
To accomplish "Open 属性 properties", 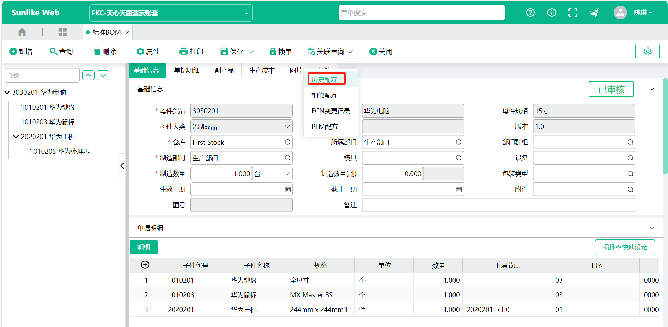I will click(x=148, y=51).
